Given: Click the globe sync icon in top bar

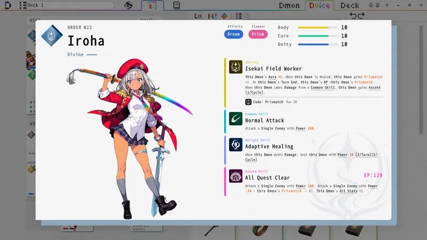Looking at the screenshot, I should 128,5.
